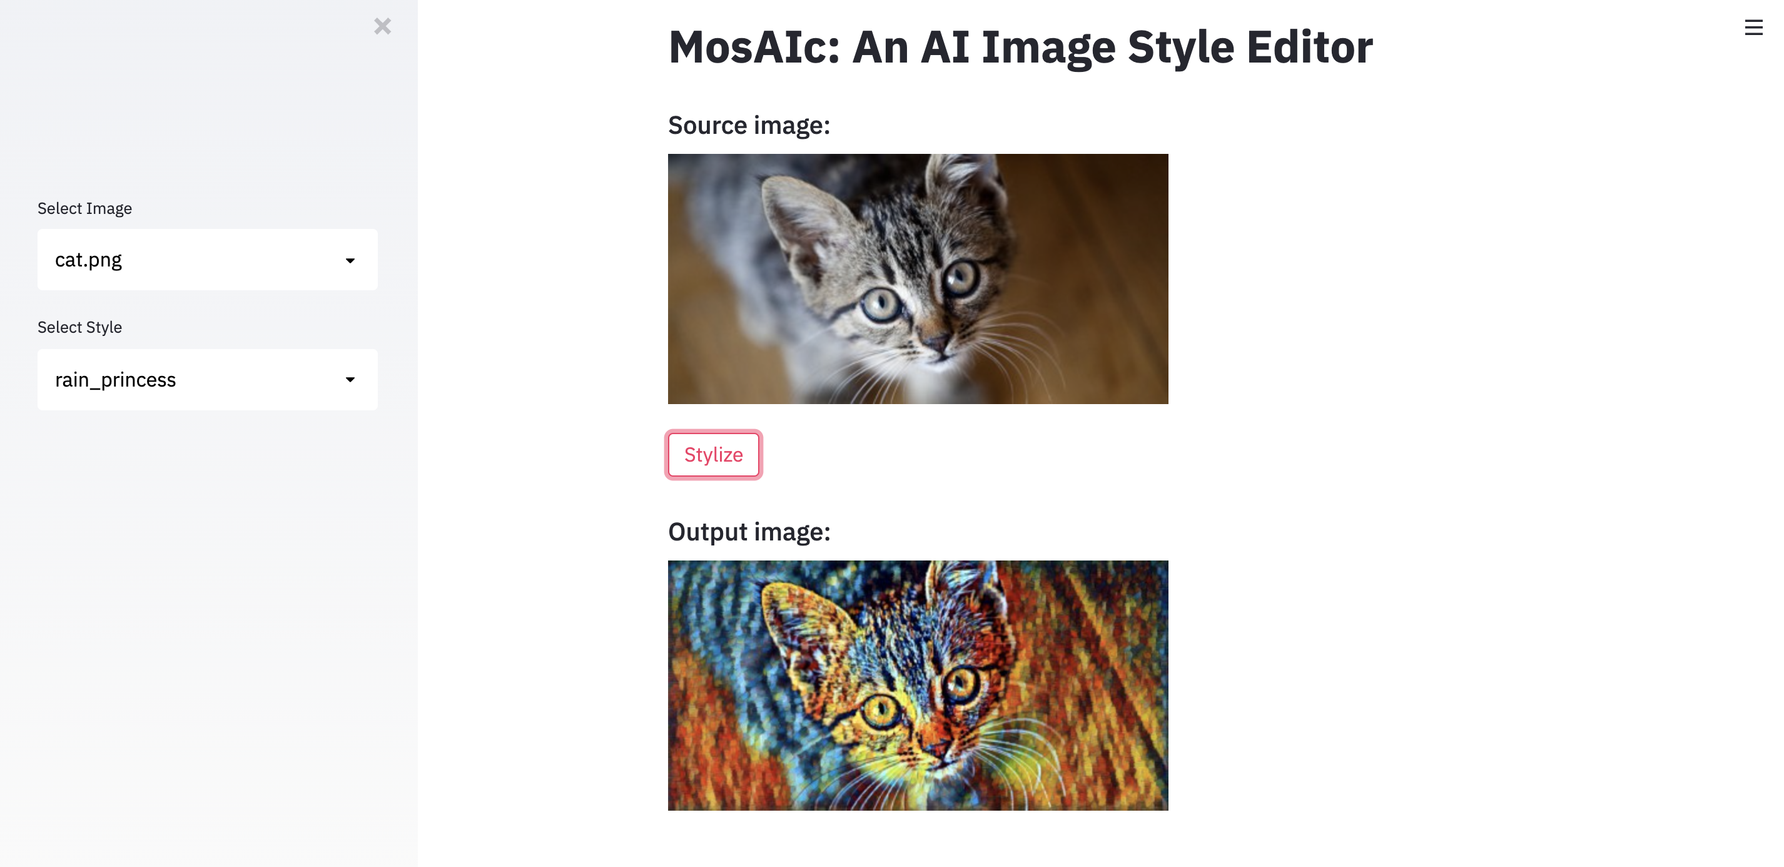1784x867 pixels.
Task: Open the rain_princess style selector
Action: point(207,380)
